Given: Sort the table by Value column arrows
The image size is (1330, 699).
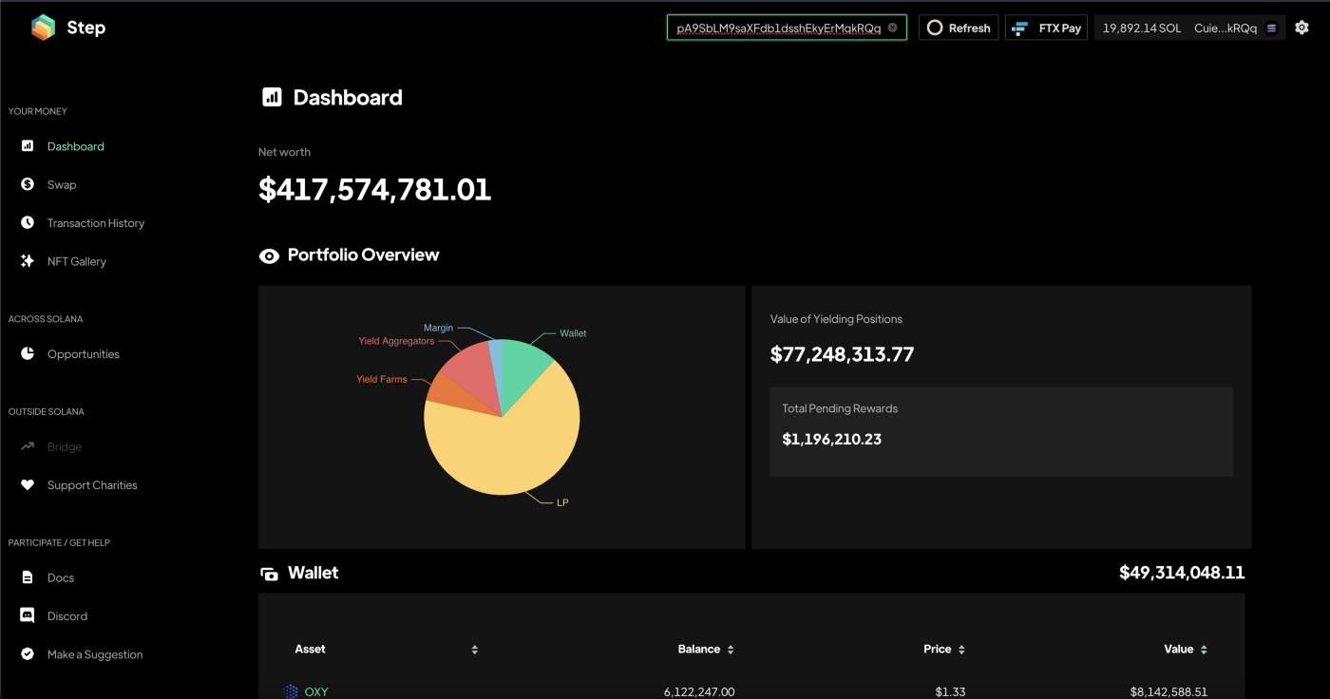Looking at the screenshot, I should 1204,650.
